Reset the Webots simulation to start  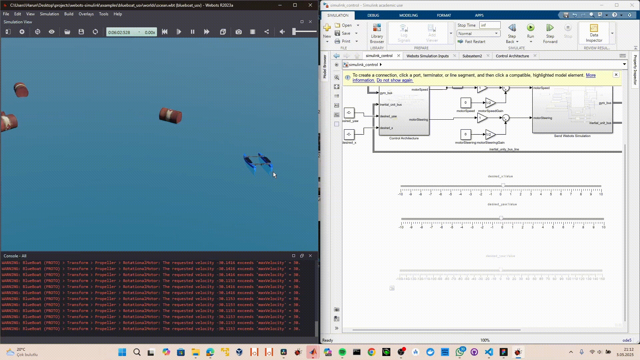pos(165,32)
